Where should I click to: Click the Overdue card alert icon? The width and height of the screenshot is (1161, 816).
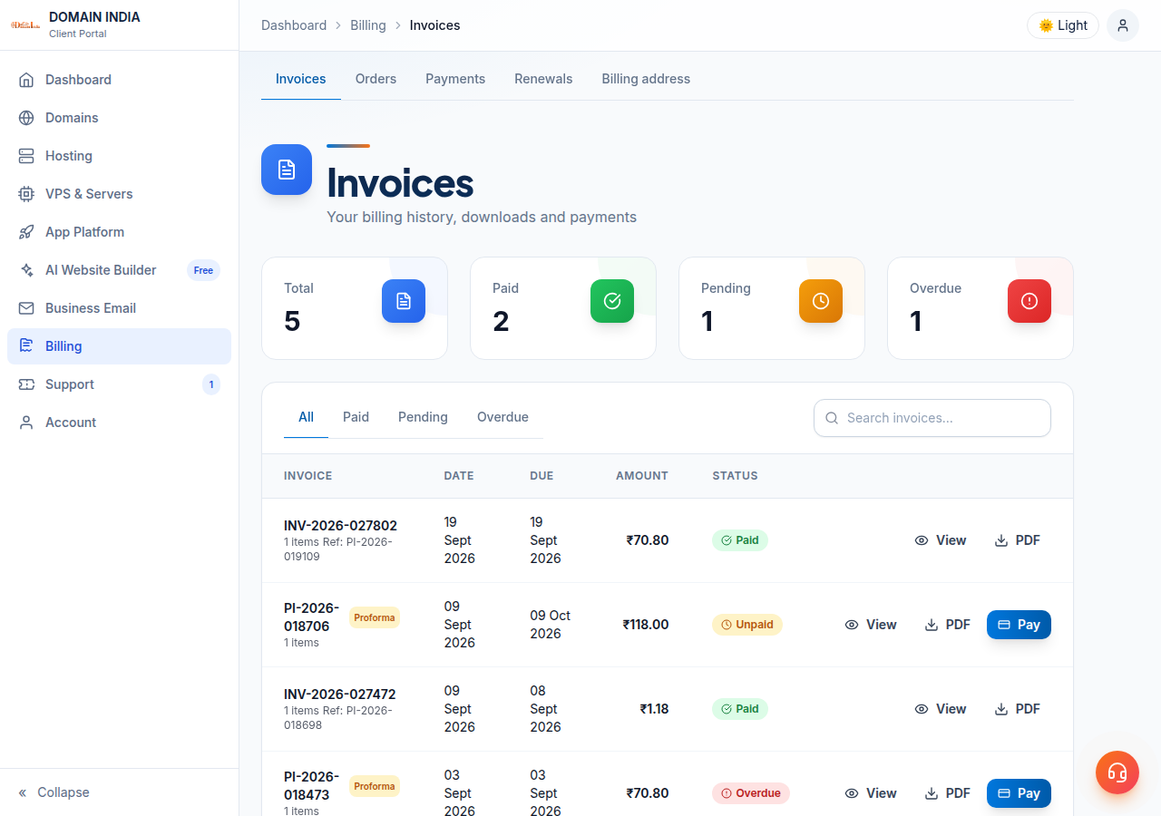pos(1029,301)
